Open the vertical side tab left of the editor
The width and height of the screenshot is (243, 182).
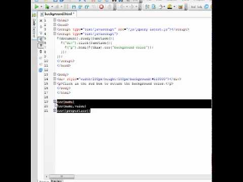click(x=34, y=28)
